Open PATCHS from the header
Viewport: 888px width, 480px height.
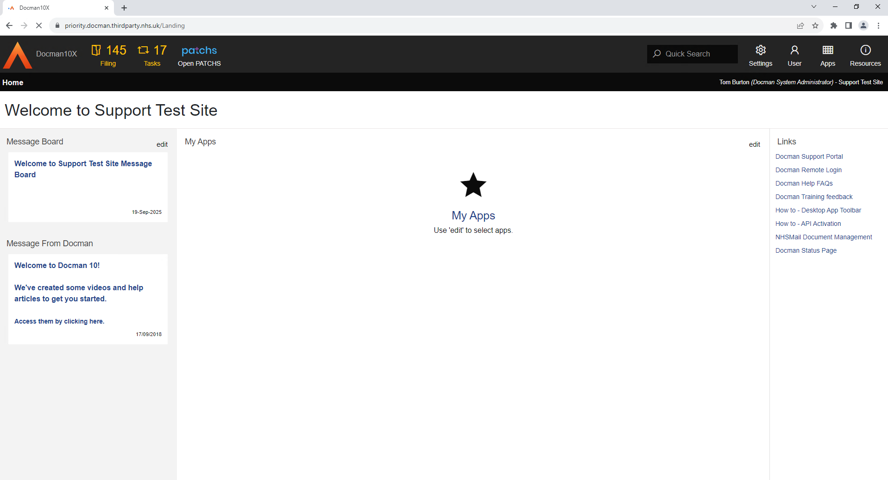pos(199,55)
